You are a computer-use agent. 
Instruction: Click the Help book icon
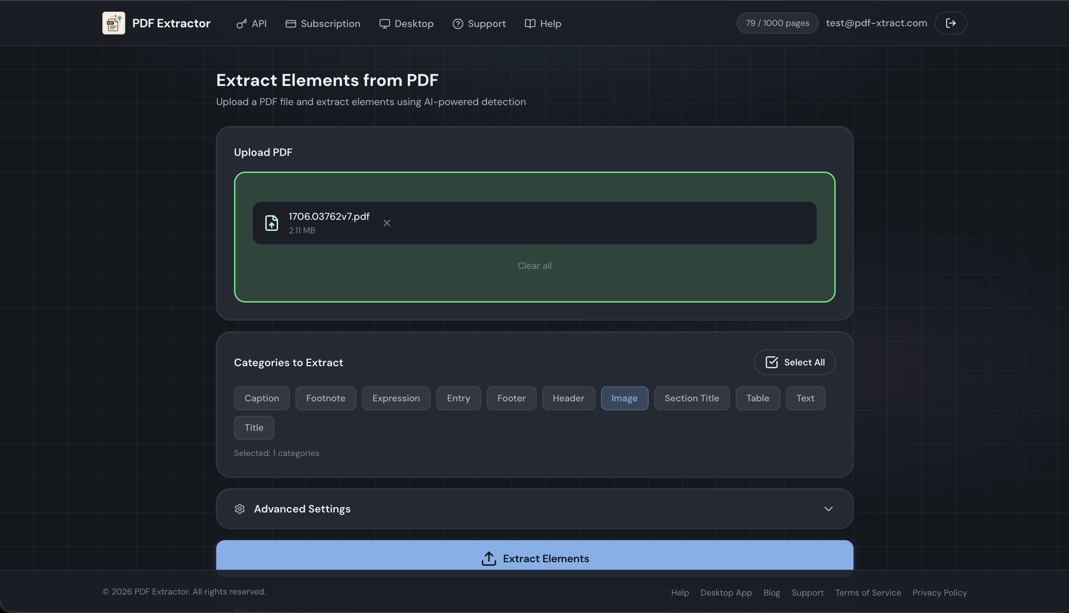pos(530,23)
